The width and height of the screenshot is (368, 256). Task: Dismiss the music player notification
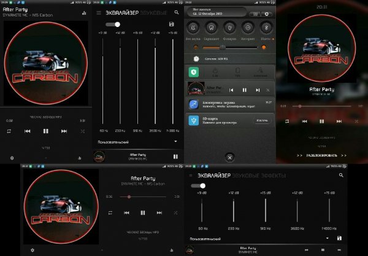[268, 90]
